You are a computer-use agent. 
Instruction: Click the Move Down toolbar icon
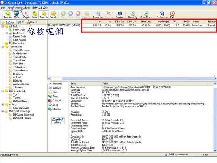pos(146,15)
